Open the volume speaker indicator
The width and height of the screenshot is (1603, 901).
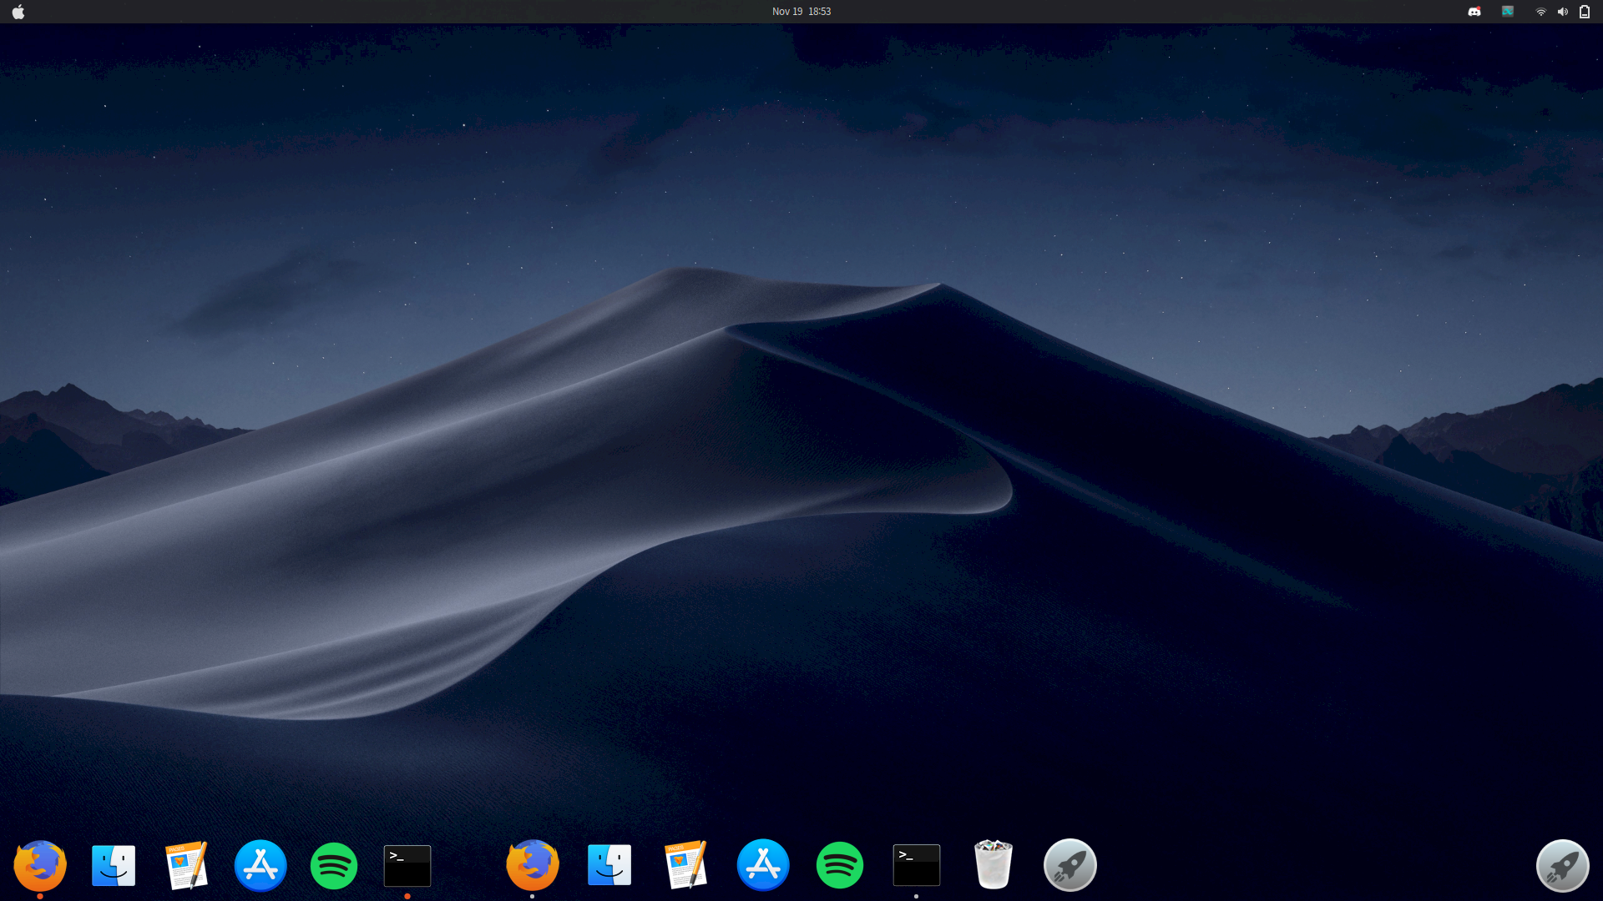click(1563, 12)
